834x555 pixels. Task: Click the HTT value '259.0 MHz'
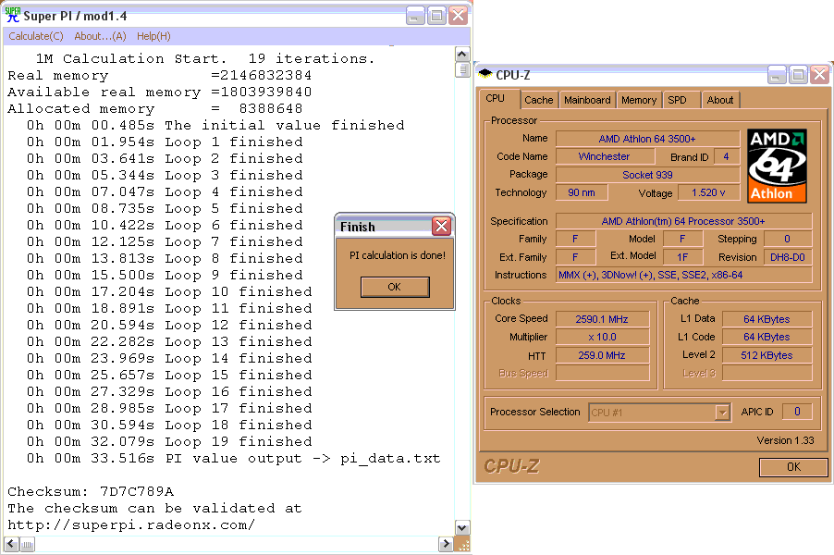tap(602, 355)
